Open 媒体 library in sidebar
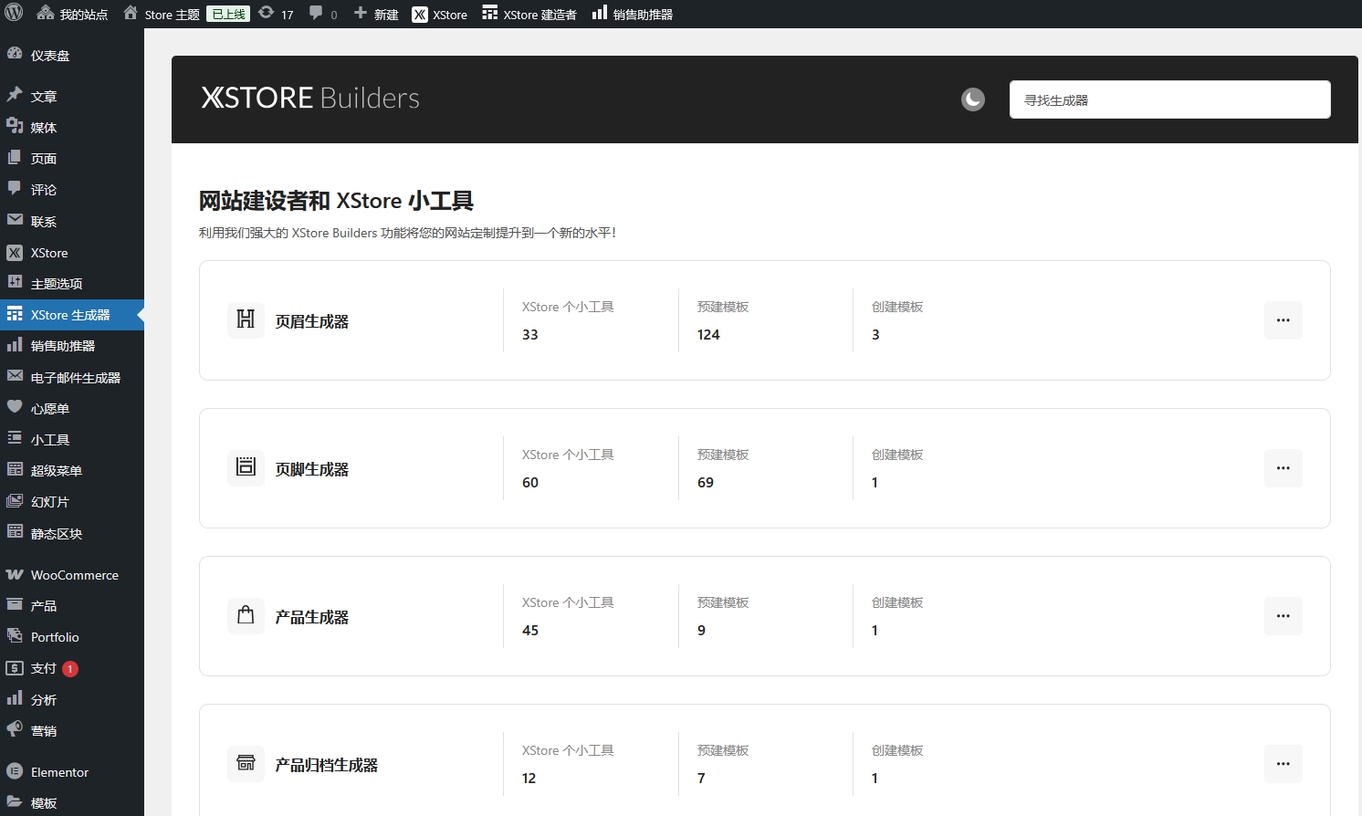Screen dimensions: 1362x816 pos(72,128)
